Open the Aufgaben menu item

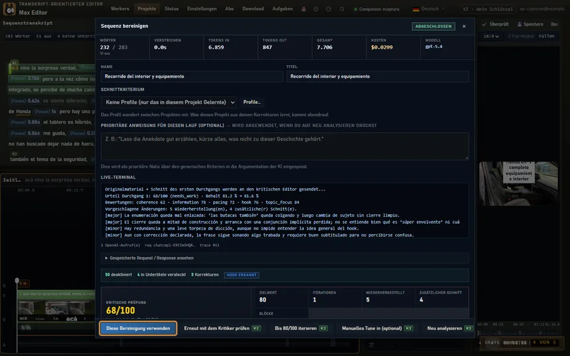pyautogui.click(x=283, y=9)
